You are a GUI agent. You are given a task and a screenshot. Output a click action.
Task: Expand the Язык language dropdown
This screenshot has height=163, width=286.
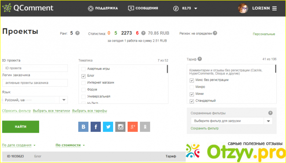pos(64,100)
